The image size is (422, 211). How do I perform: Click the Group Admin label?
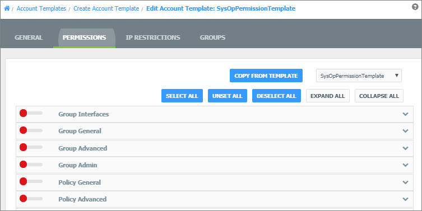[78, 165]
